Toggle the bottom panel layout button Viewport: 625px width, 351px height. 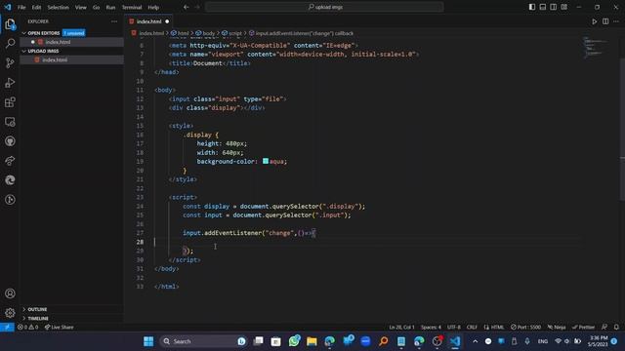543,7
